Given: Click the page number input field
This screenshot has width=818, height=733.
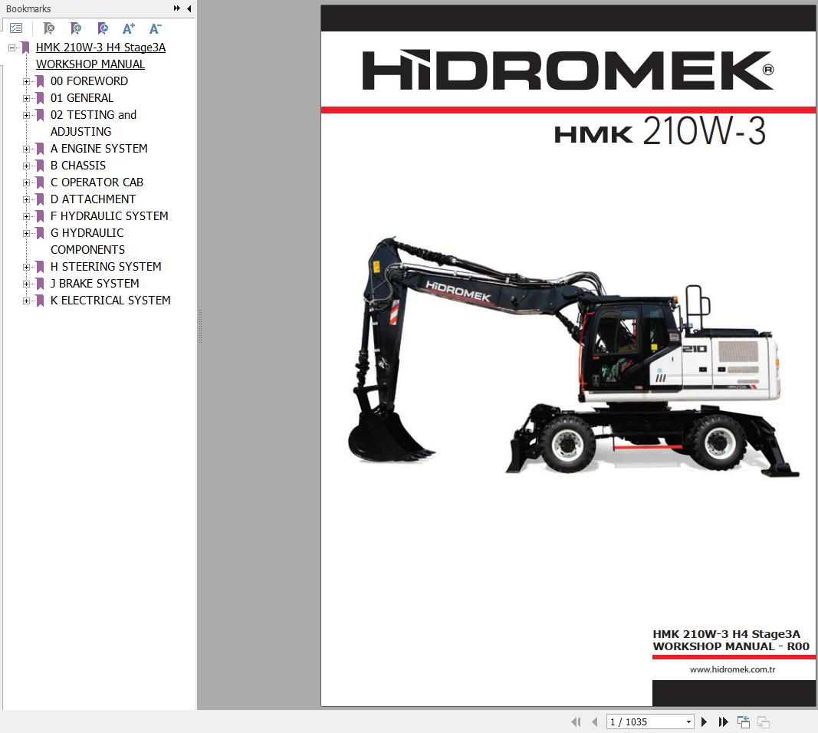Looking at the screenshot, I should coord(644,721).
